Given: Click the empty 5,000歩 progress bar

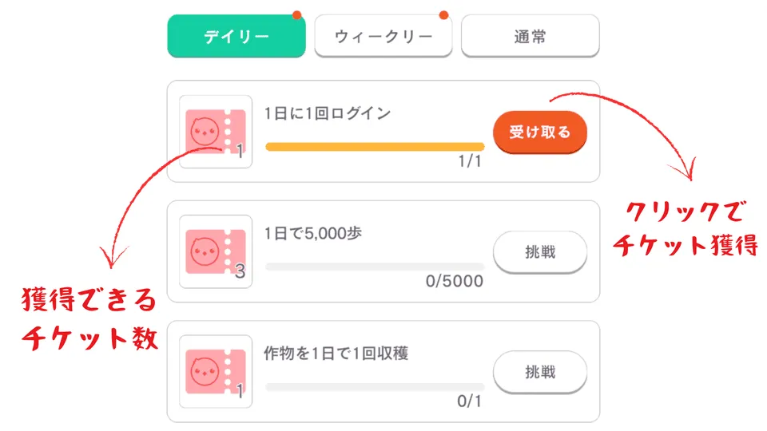Looking at the screenshot, I should point(374,267).
